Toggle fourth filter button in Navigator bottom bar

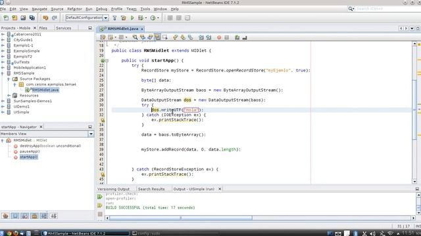[x=34, y=216]
